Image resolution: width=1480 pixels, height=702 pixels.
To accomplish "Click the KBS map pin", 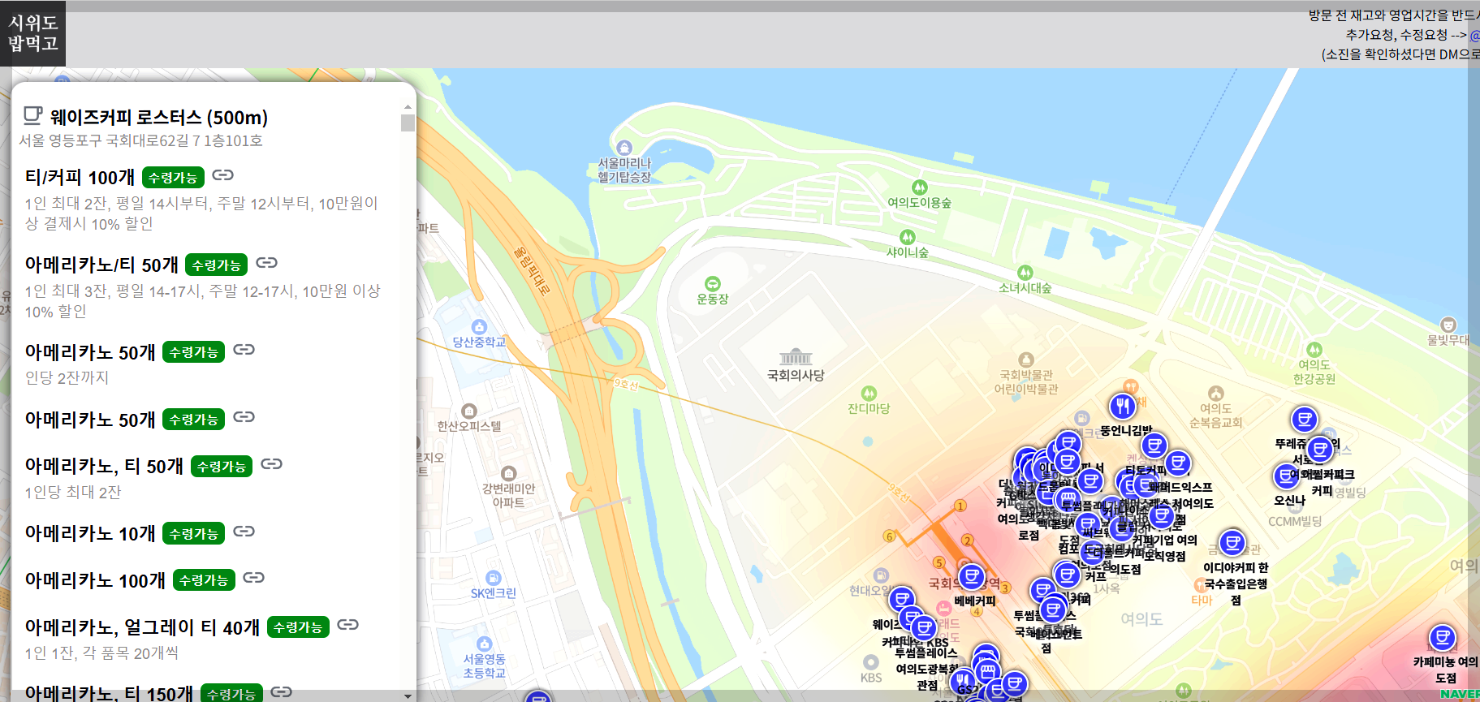I will pos(871,662).
